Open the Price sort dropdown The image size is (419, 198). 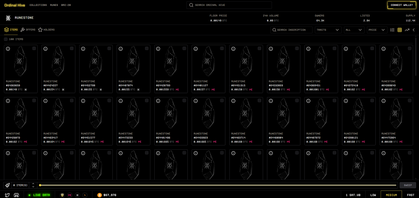pos(377,30)
